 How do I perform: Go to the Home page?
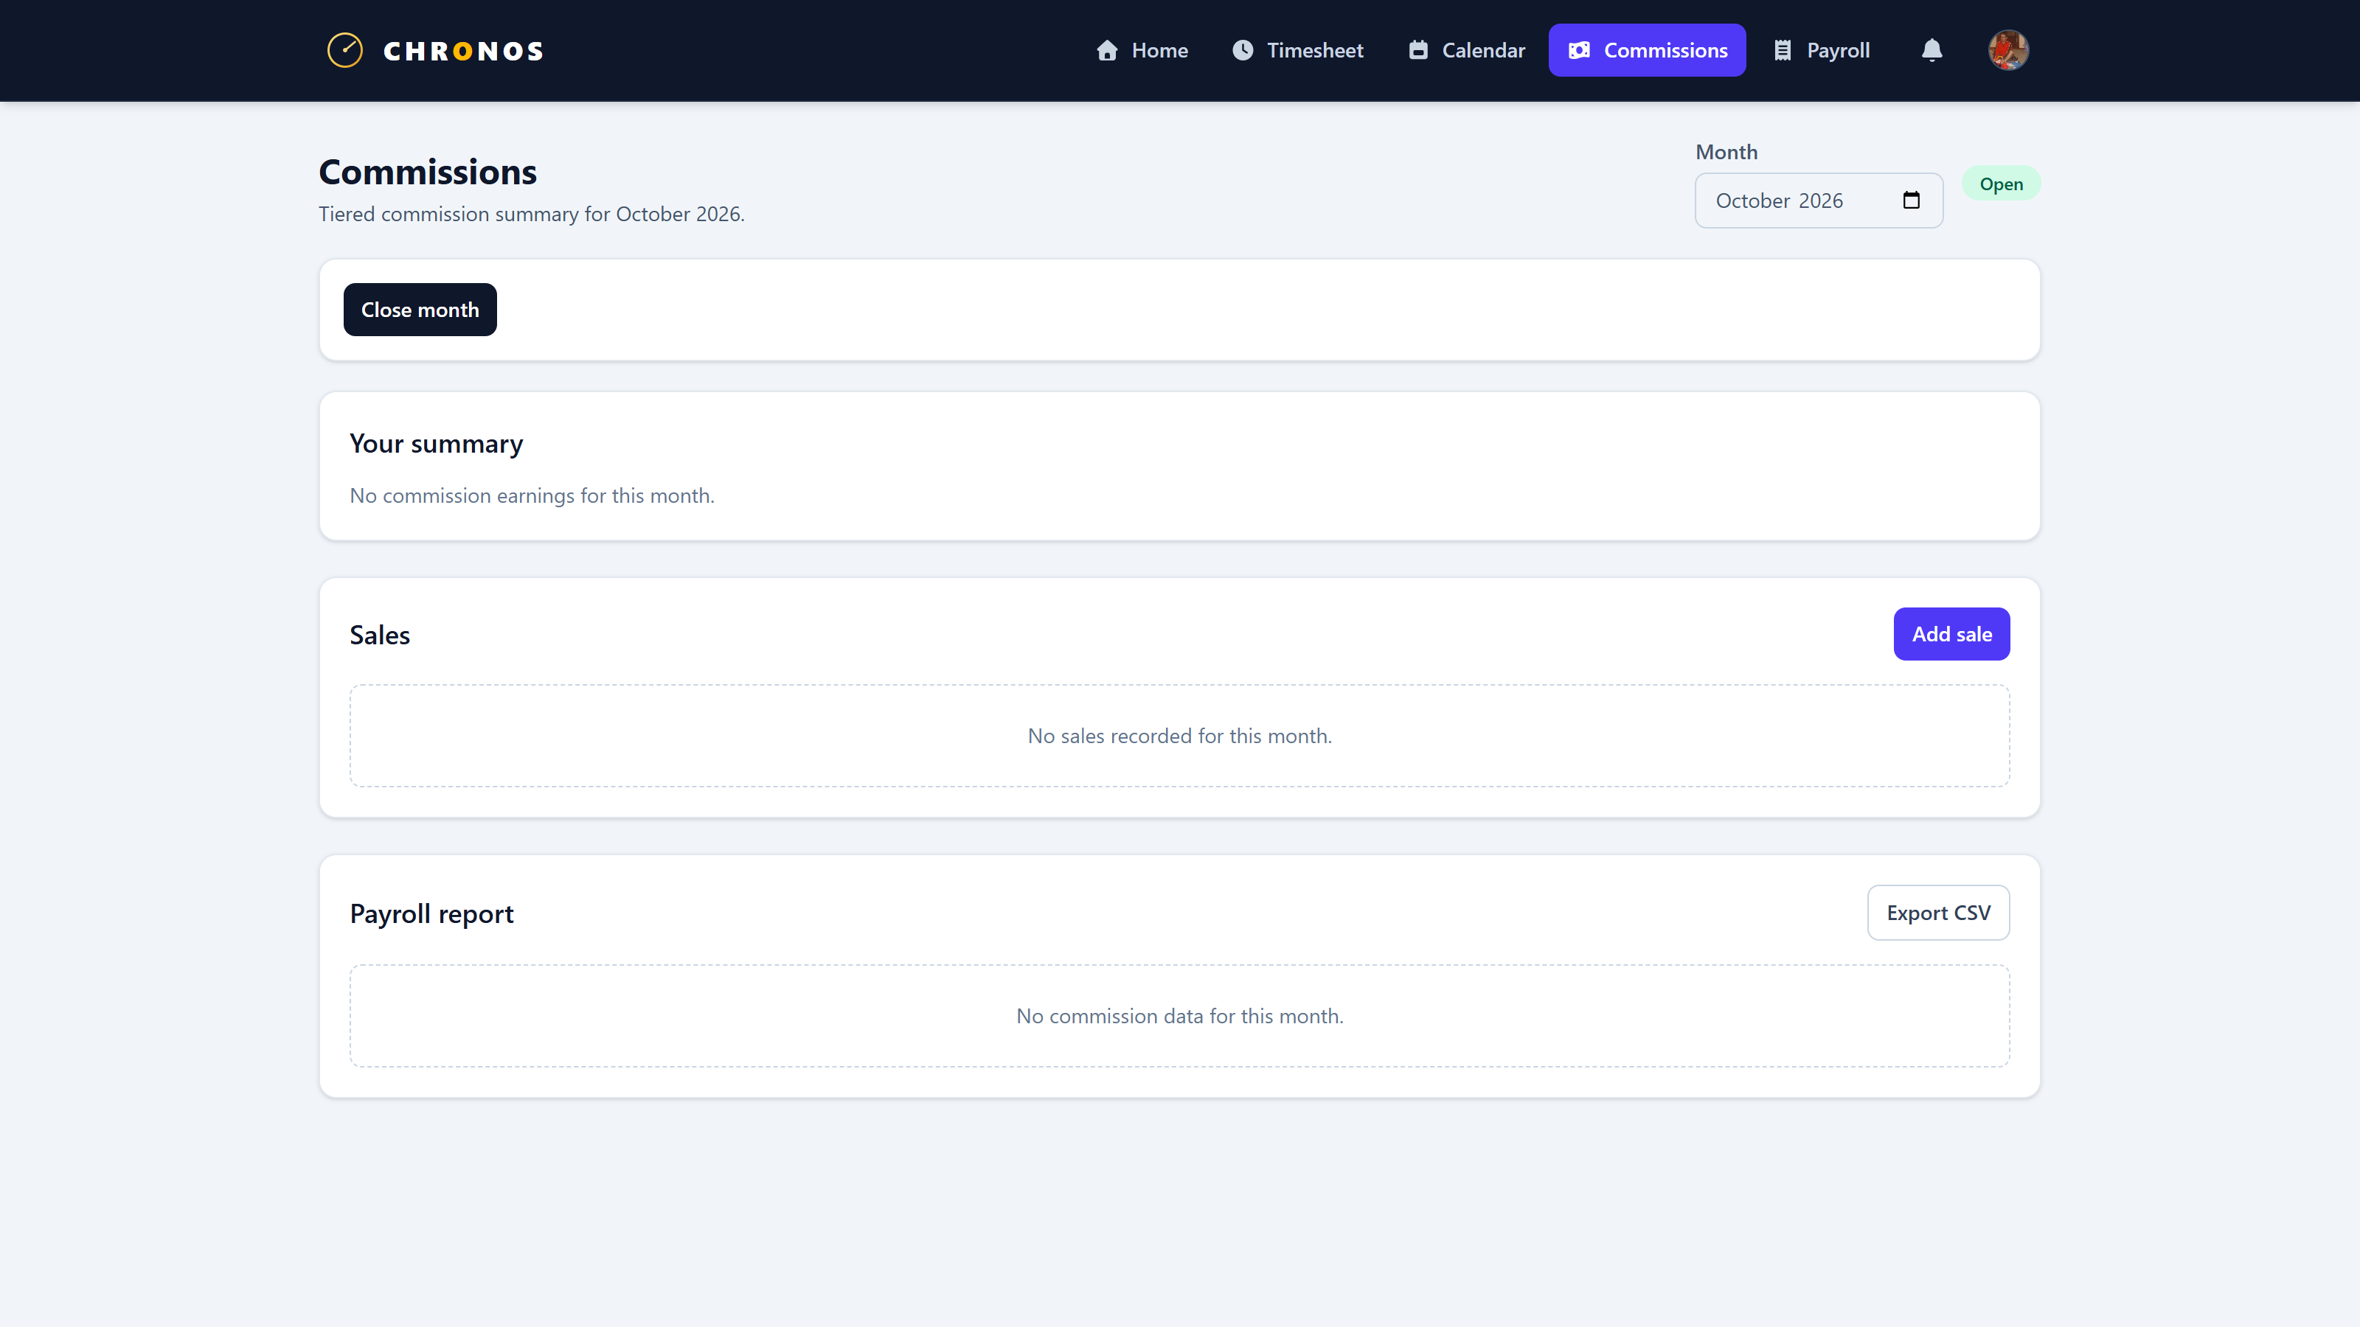tap(1142, 50)
